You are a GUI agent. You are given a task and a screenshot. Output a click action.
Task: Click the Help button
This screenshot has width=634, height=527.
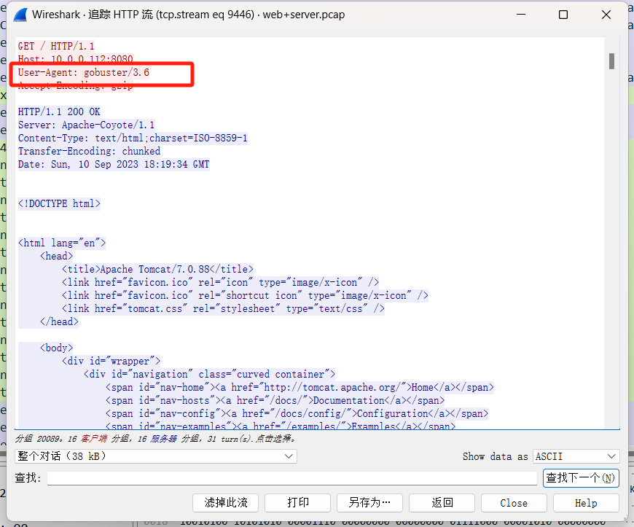[587, 503]
